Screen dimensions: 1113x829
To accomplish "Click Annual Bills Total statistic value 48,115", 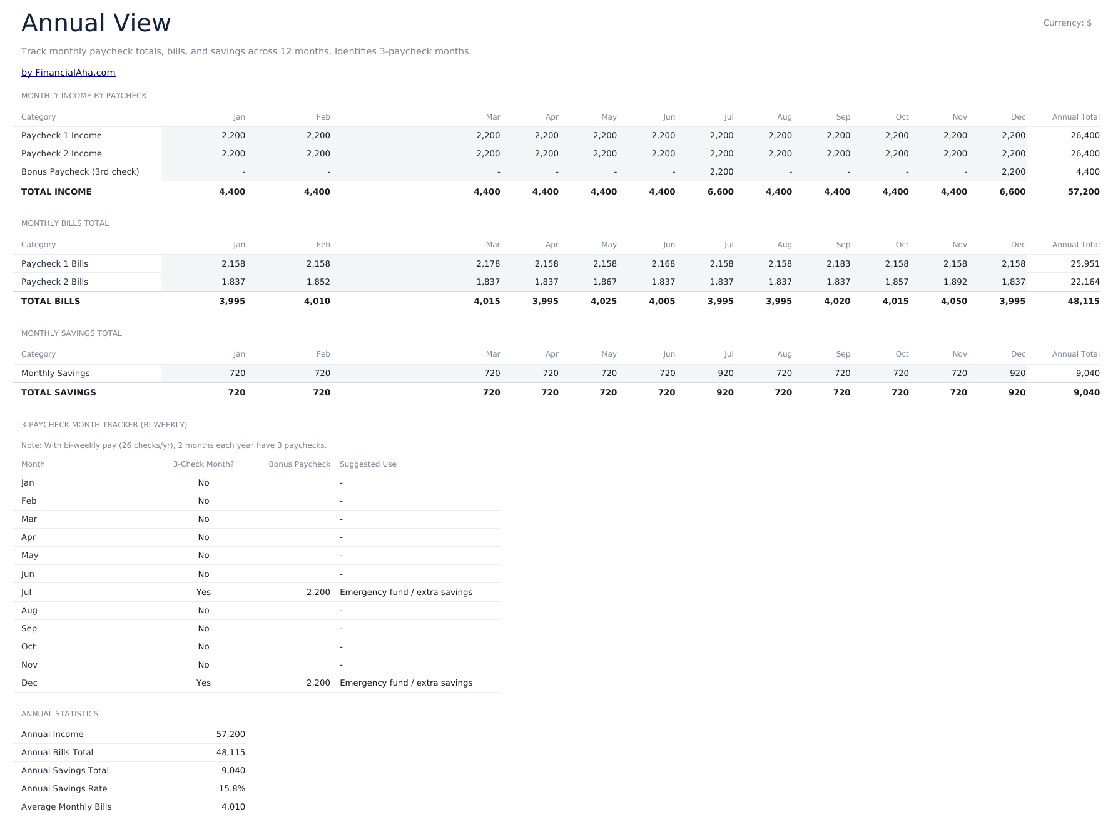I will click(x=230, y=753).
